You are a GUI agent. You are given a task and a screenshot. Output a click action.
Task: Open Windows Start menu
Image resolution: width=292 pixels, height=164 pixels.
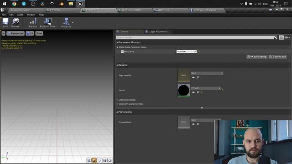[5, 4]
